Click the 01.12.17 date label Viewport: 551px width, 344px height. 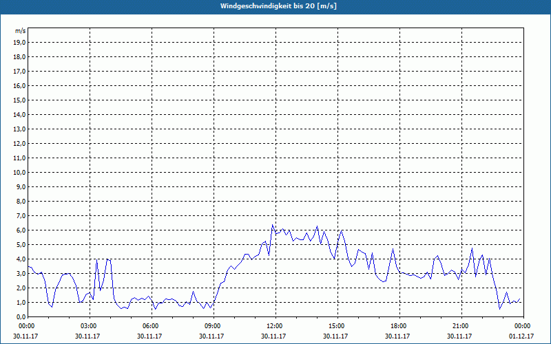tap(521, 336)
